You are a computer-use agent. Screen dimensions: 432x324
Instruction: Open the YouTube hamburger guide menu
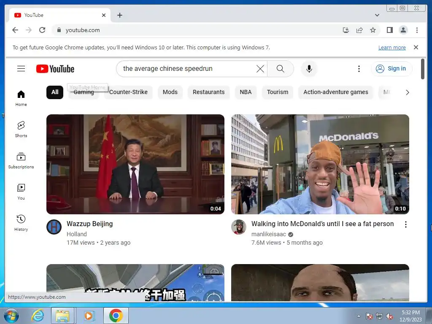pyautogui.click(x=21, y=69)
